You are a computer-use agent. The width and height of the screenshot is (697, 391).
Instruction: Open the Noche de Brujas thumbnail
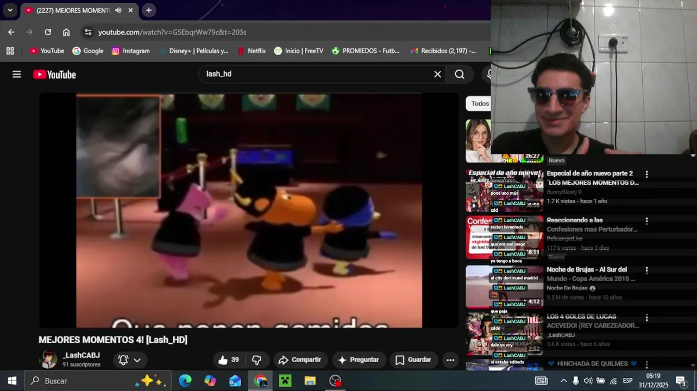pos(504,287)
